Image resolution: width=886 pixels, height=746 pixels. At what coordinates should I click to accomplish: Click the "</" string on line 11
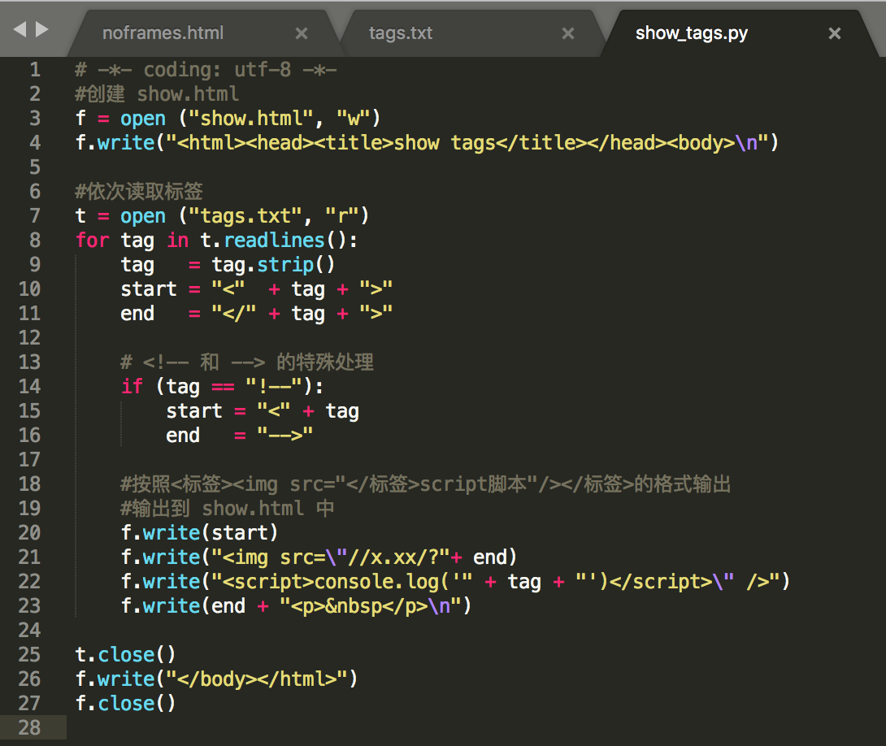point(234,314)
